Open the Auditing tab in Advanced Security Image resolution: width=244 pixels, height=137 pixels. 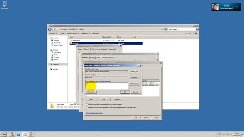(x=92, y=58)
